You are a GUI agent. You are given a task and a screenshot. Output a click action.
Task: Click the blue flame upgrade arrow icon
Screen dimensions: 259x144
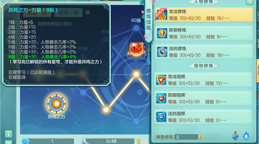point(246,136)
